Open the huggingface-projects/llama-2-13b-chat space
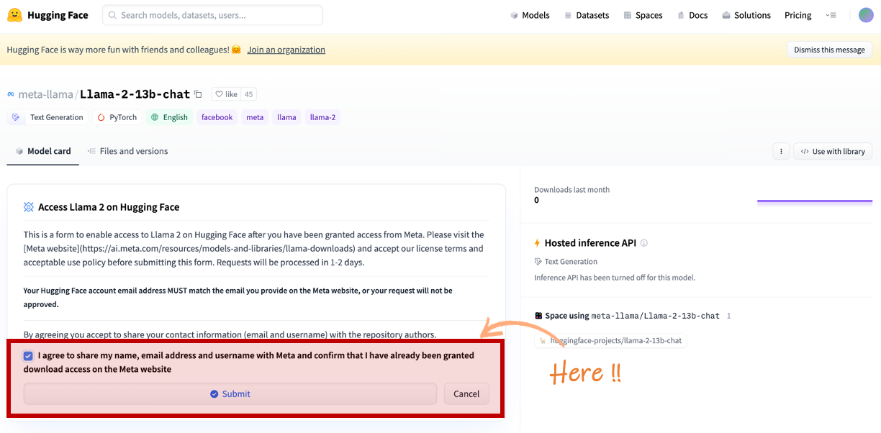The height and width of the screenshot is (433, 881). (610, 340)
